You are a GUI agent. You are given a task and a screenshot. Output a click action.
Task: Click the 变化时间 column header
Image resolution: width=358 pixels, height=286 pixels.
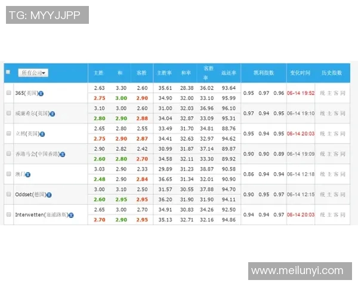300,73
